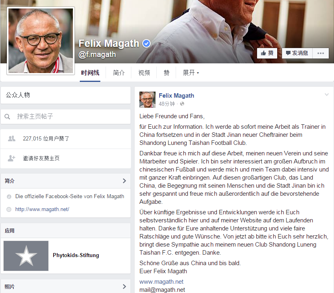Screen dimensions: 334x293
Task: Click the thumbs-up Like button on cover
Action: (x=267, y=53)
